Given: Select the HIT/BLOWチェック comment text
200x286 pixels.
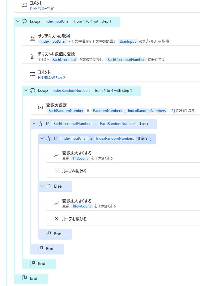Looking at the screenshot, I should [52, 78].
